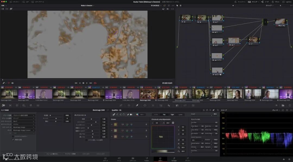Open the scope type Parade dropdown
293x162 pixels.
(x=276, y=110)
